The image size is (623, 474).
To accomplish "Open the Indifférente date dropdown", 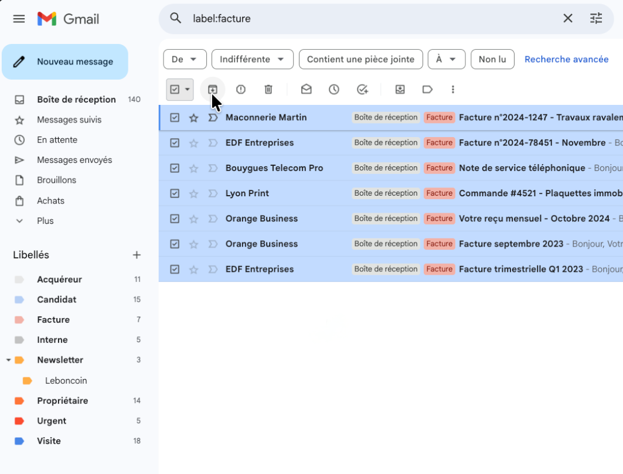I will (x=252, y=59).
